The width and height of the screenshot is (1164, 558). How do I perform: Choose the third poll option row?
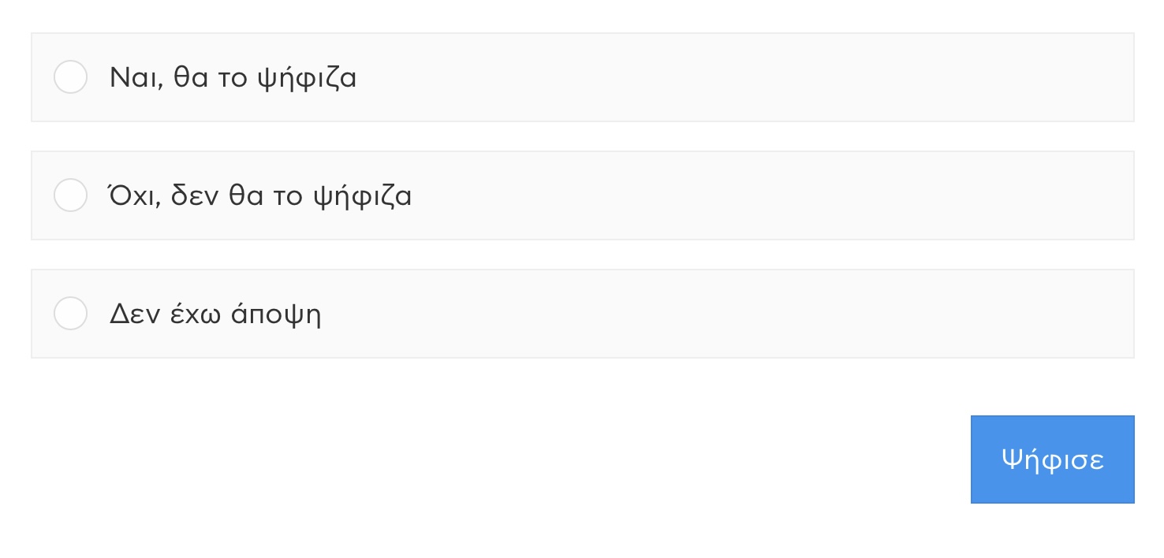pyautogui.click(x=582, y=314)
